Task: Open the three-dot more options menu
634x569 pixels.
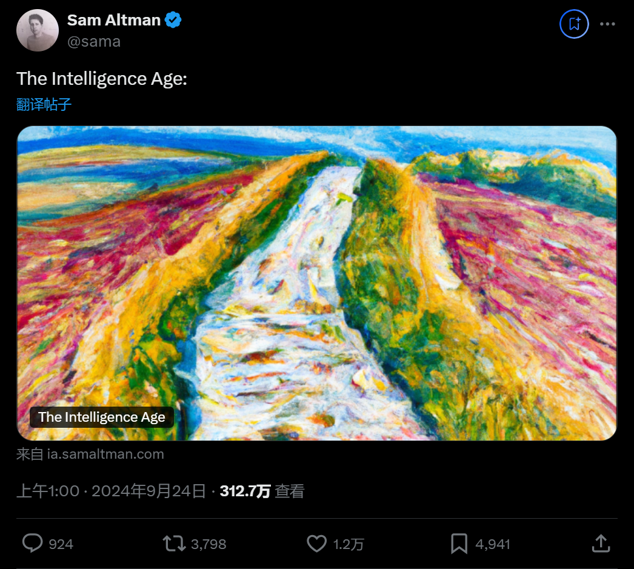Action: coord(607,24)
